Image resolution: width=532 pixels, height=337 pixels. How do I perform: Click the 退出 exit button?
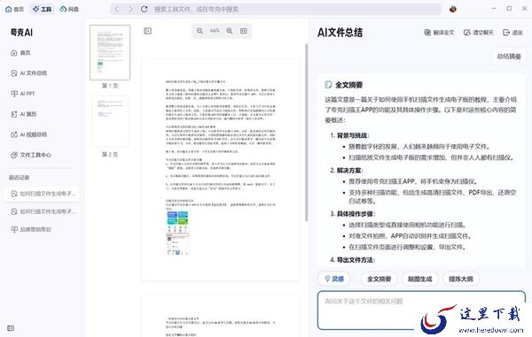512,33
